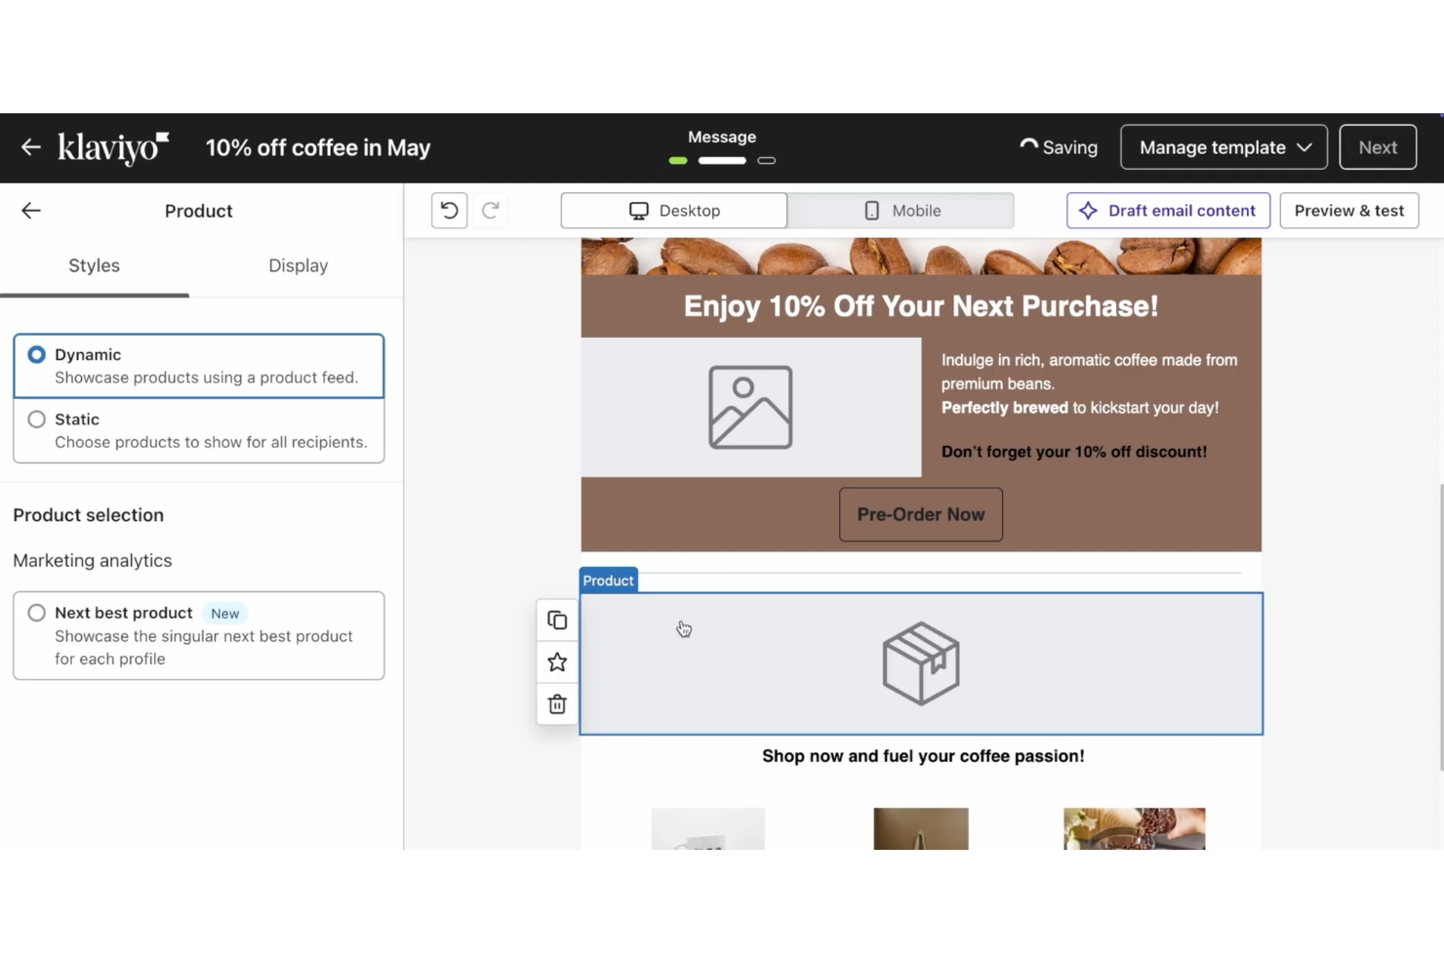Viewport: 1444px width, 963px height.
Task: Expand the Marketing analytics section
Action: click(x=92, y=560)
